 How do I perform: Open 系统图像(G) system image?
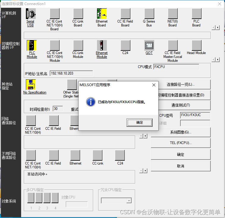[x=181, y=132]
